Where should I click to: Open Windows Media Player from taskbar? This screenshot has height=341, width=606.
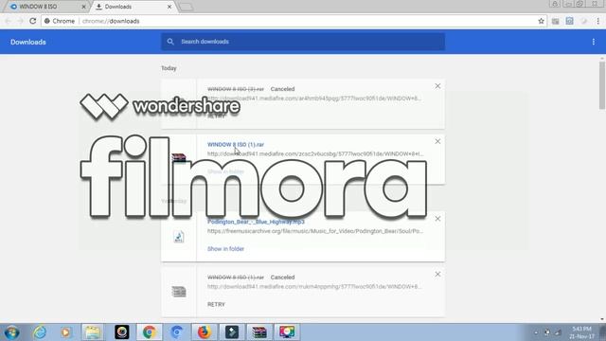[x=65, y=332]
